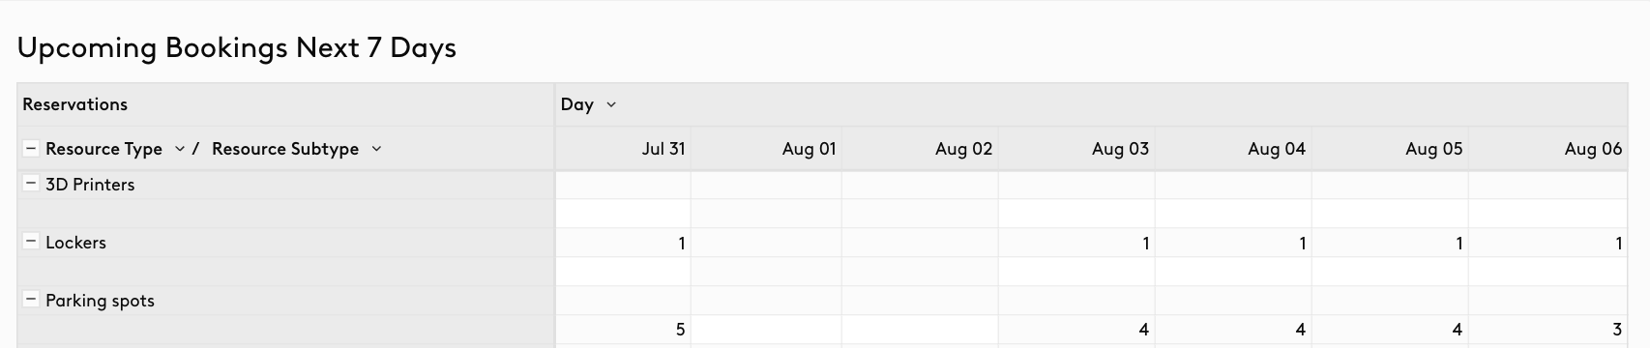Open the Day grouping dropdown
Viewport: 1650px width, 348px height.
[611, 104]
